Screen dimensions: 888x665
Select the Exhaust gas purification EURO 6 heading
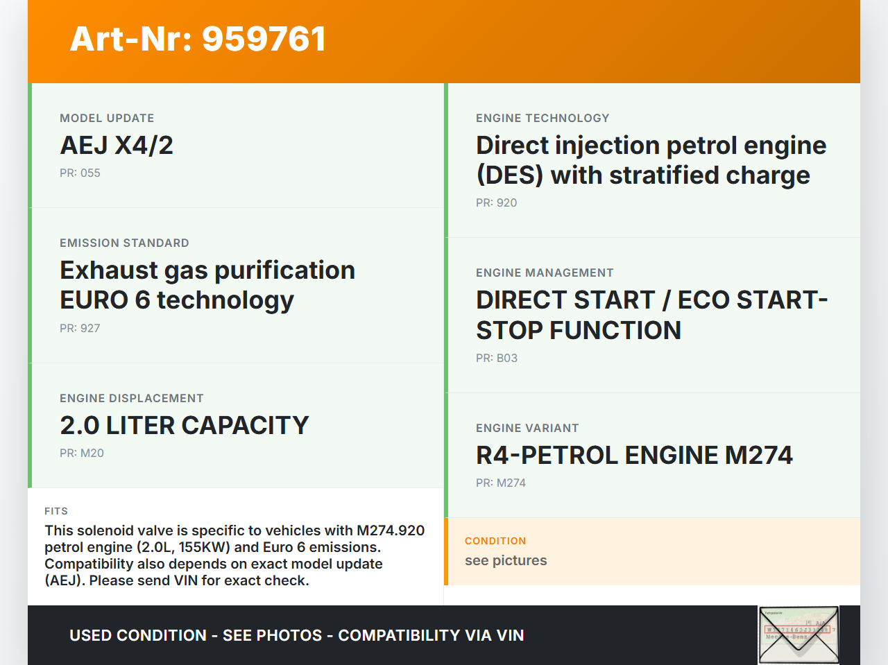(x=207, y=285)
